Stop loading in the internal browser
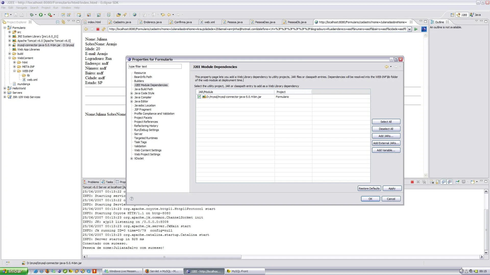The height and width of the screenshot is (275, 490). point(98,29)
